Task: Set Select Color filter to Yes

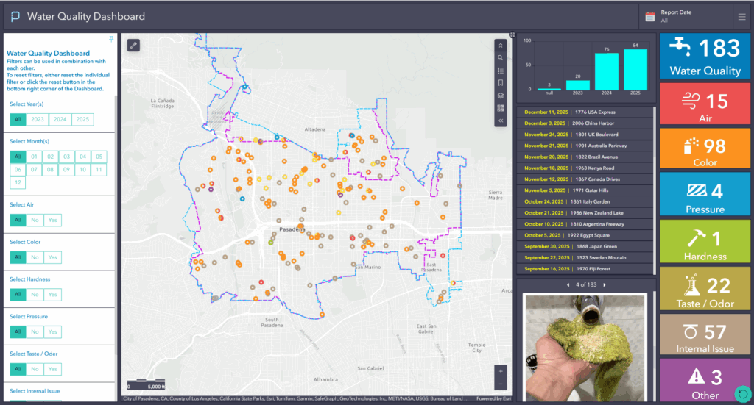Action: tap(52, 257)
